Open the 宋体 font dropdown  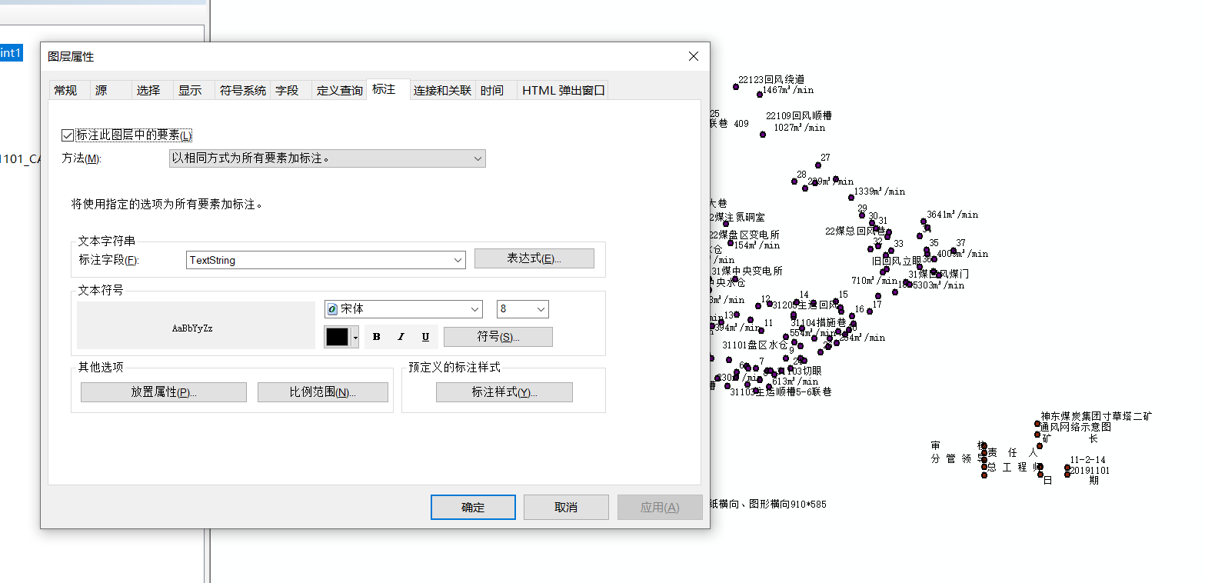tap(475, 308)
